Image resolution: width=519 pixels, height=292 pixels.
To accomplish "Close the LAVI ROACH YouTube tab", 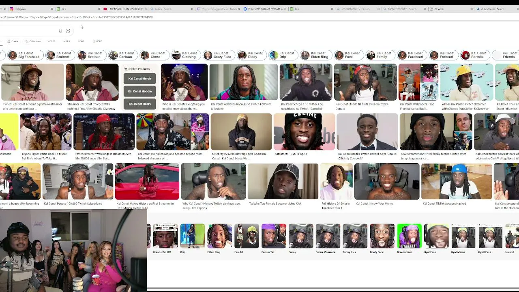I will (x=146, y=9).
